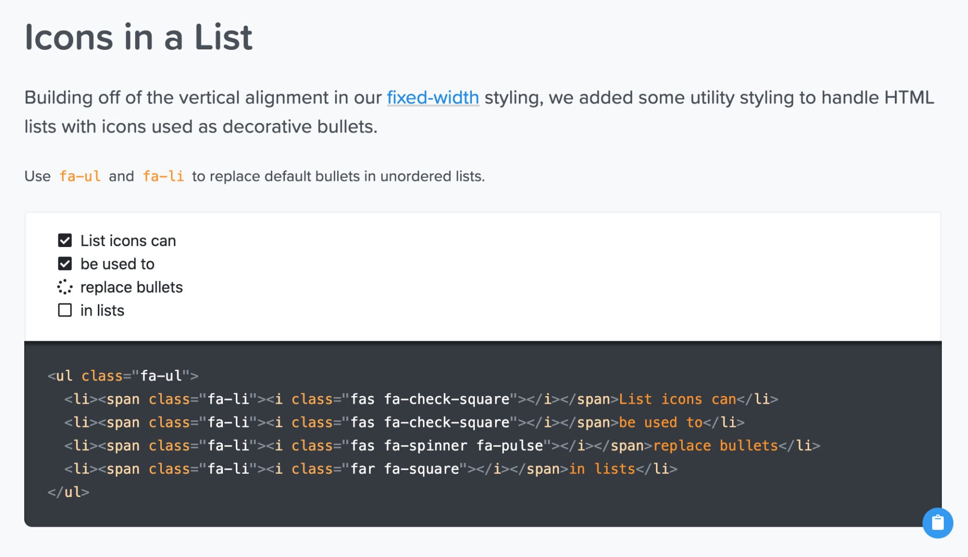Click the clipboard copy code button
Viewport: 968px width, 557px height.
point(937,523)
